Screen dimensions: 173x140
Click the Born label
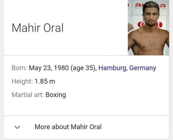pyautogui.click(x=20, y=68)
